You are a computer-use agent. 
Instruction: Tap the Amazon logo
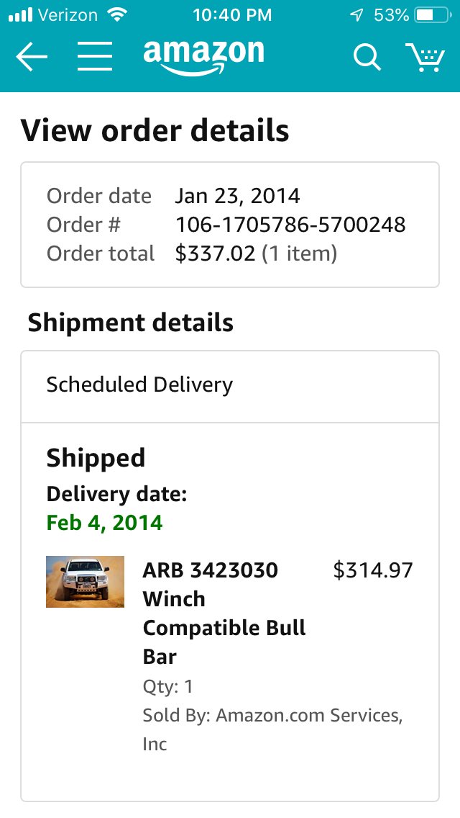tap(203, 58)
